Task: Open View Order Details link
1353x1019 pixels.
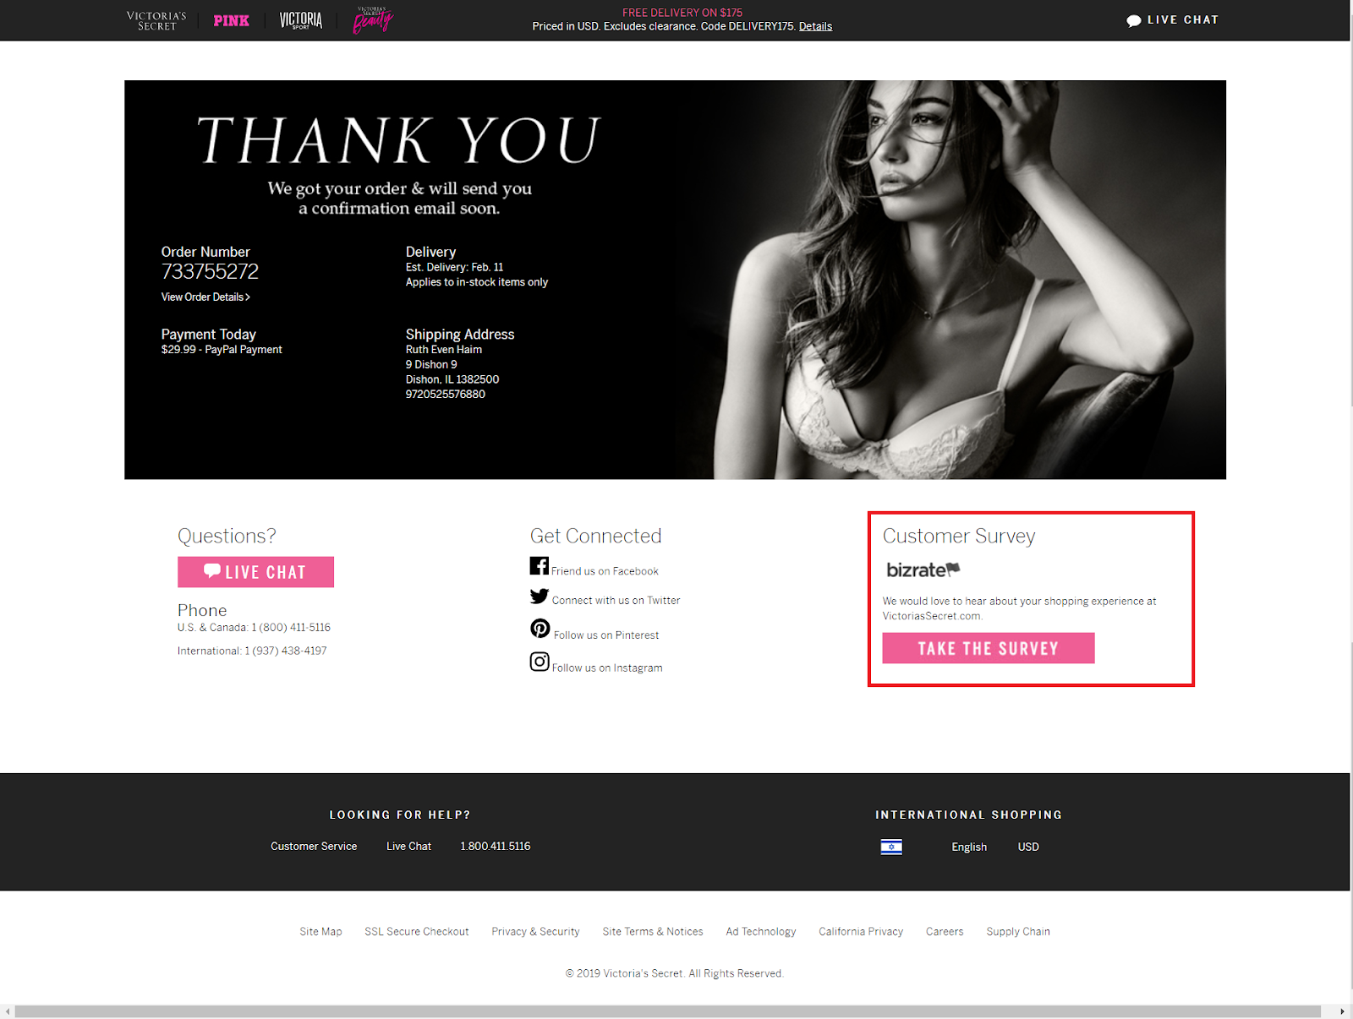Action: tap(205, 297)
